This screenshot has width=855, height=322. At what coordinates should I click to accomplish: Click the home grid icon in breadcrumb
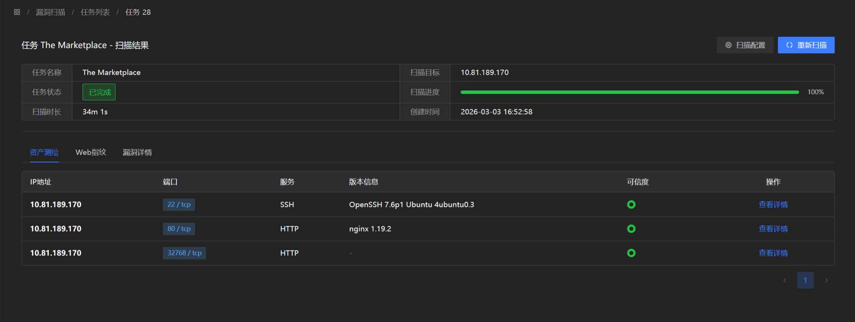(17, 12)
